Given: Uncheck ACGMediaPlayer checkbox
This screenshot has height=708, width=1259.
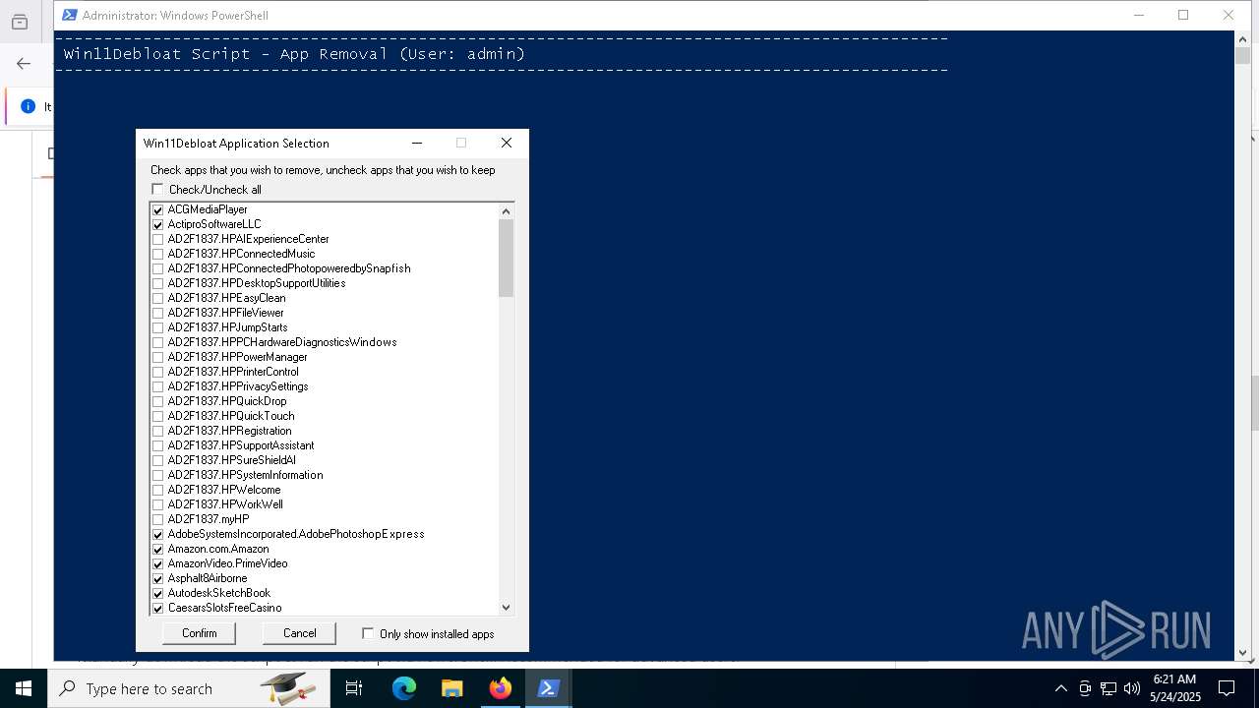Looking at the screenshot, I should point(158,209).
